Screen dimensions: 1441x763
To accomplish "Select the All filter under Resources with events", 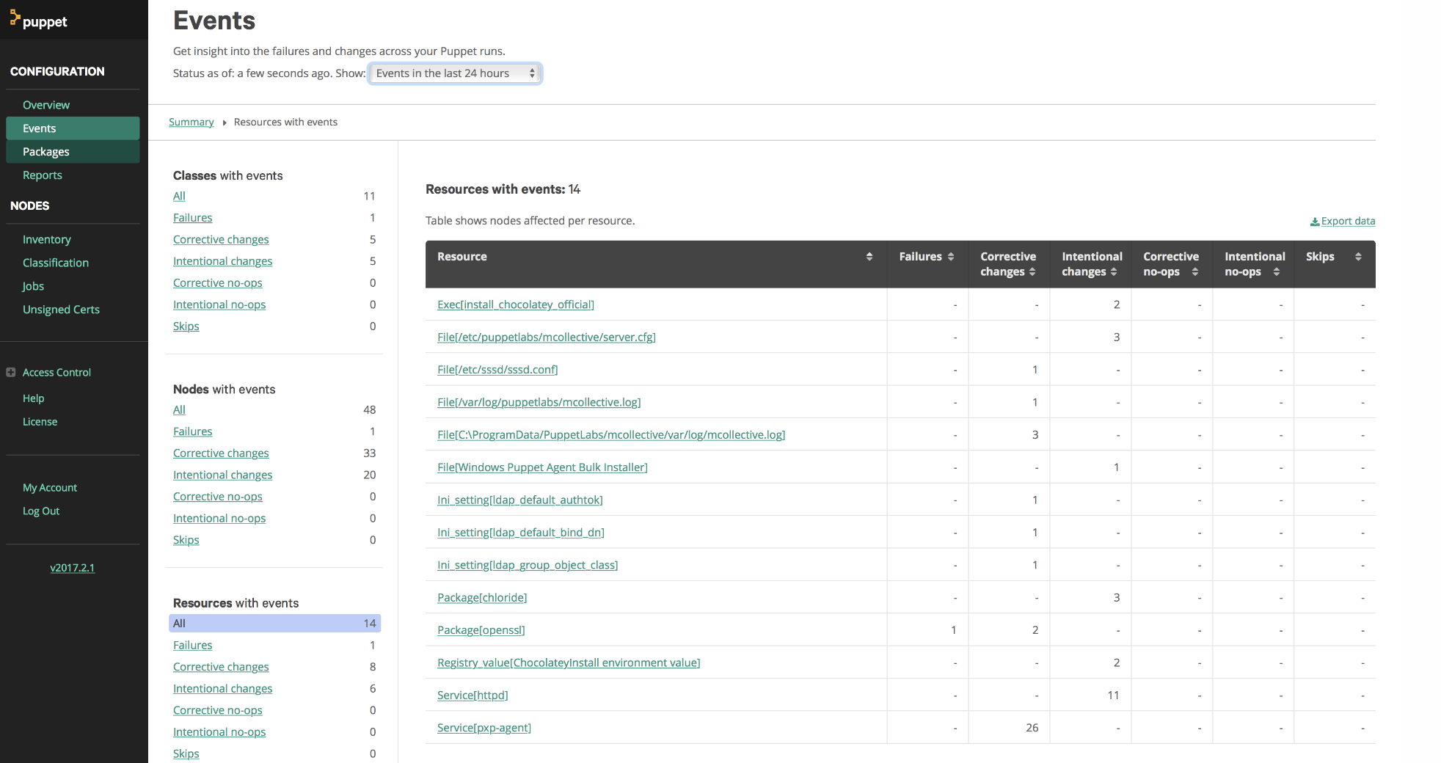I will click(179, 623).
